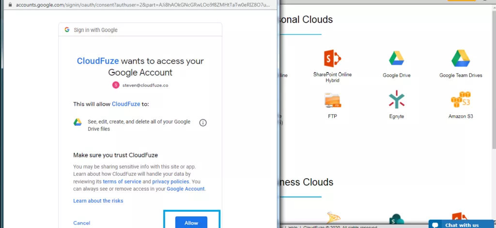Click the steven@cloudfuze.co email text
The height and width of the screenshot is (228, 496).
(x=145, y=85)
